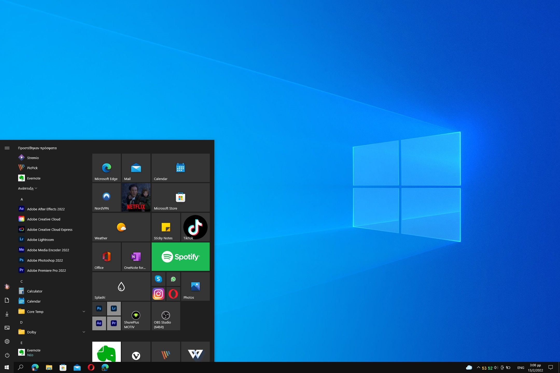The height and width of the screenshot is (373, 560).
Task: Open the Start menu hamburger menu
Action: click(7, 148)
